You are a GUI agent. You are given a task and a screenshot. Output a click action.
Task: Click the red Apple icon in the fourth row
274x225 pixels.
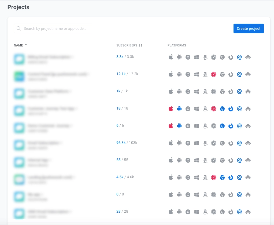[171, 108]
